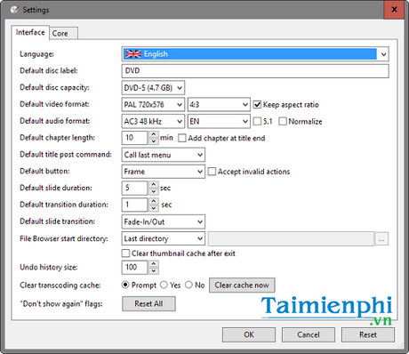Increase default slide duration
This screenshot has height=354, width=409.
[x=154, y=184]
